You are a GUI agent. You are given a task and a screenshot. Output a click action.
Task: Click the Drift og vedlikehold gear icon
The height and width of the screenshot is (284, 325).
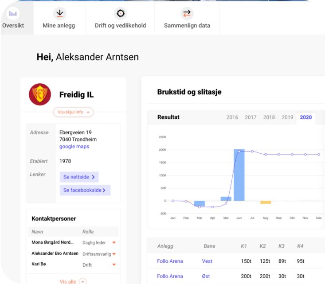[x=120, y=13]
